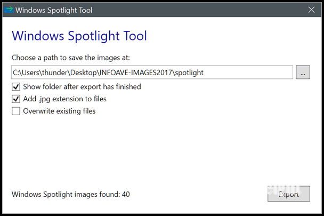Click the save path input field
The width and height of the screenshot is (324, 216).
point(152,72)
